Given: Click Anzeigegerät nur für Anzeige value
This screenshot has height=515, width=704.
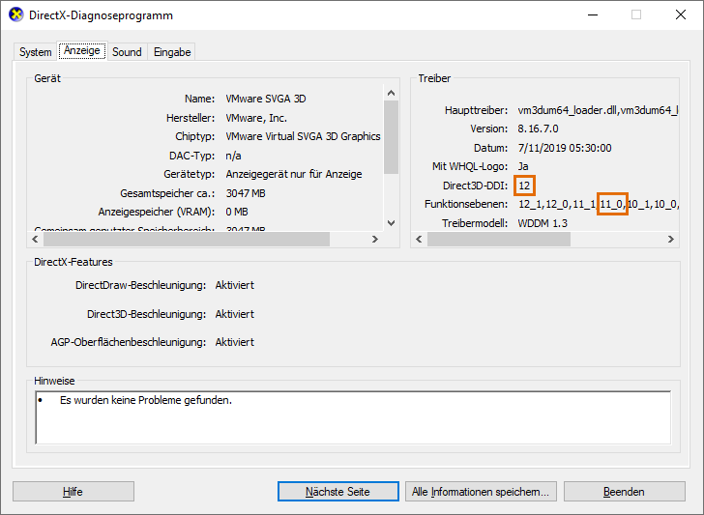Looking at the screenshot, I should click(x=294, y=174).
